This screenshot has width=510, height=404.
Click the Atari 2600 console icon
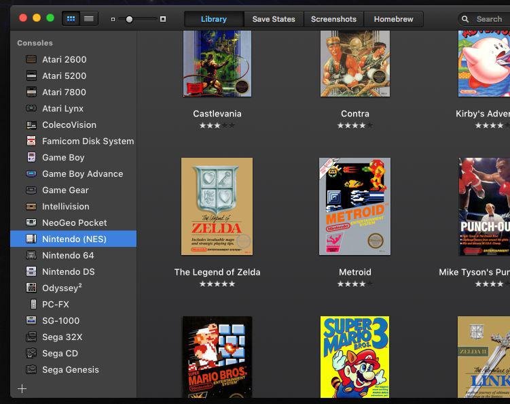31,59
